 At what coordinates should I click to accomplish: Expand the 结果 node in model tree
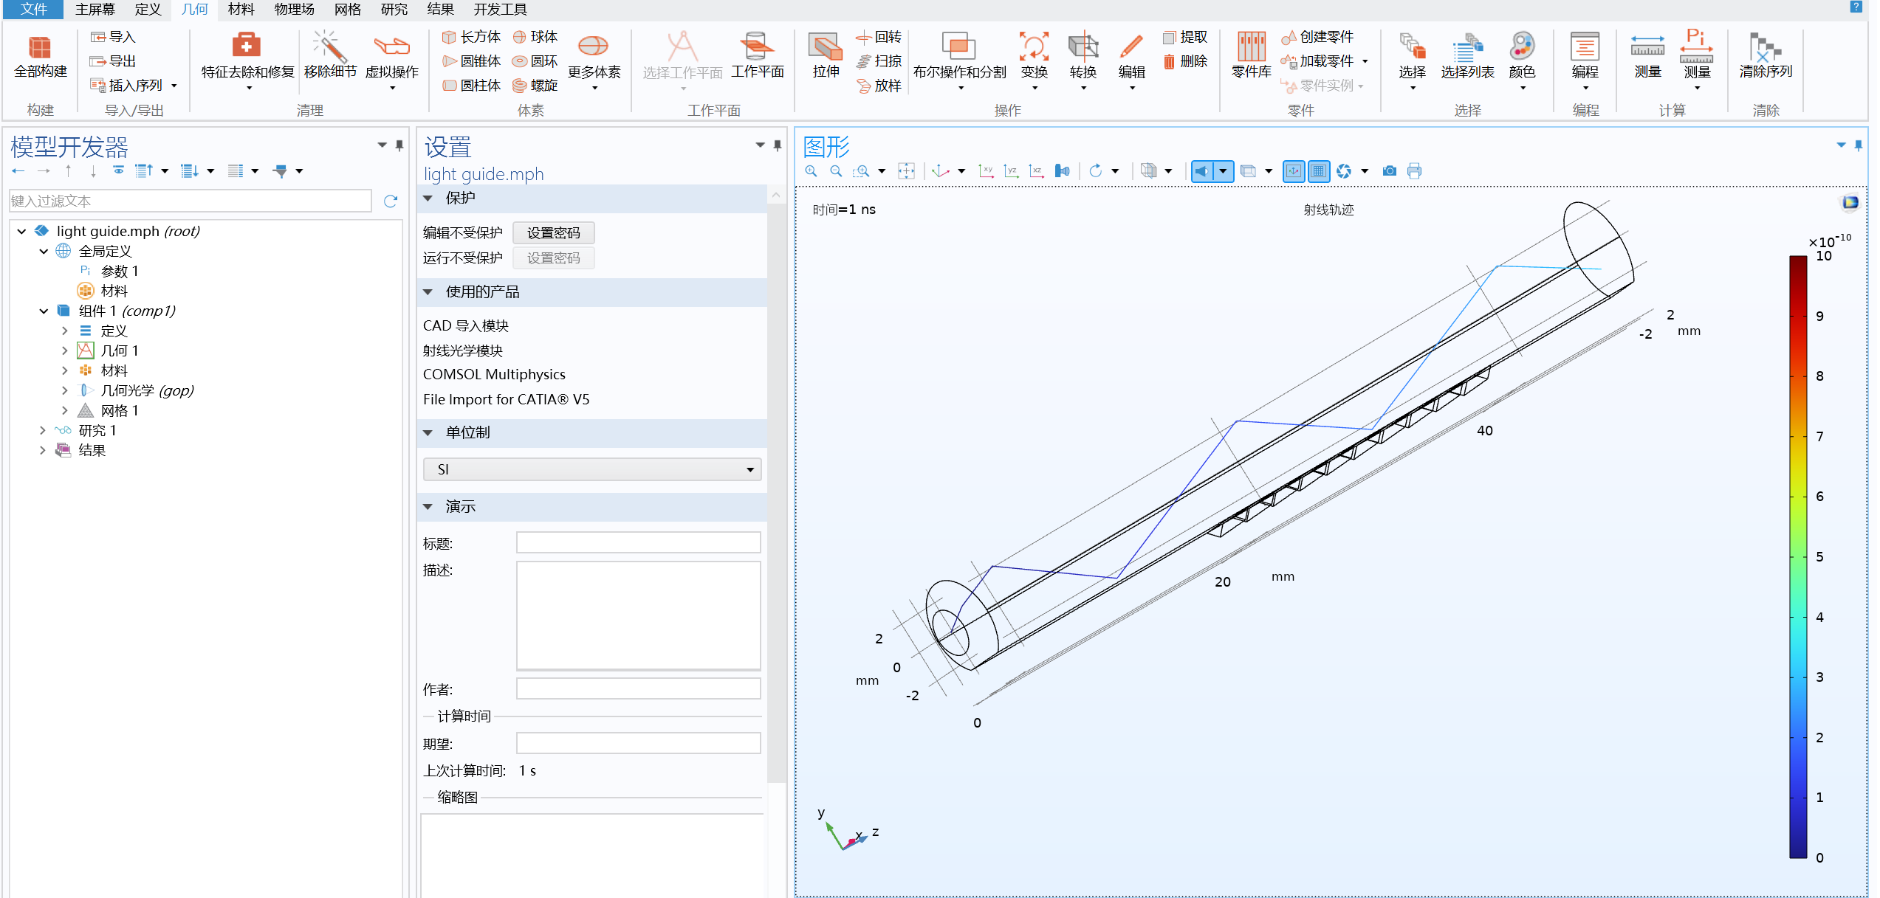click(43, 450)
